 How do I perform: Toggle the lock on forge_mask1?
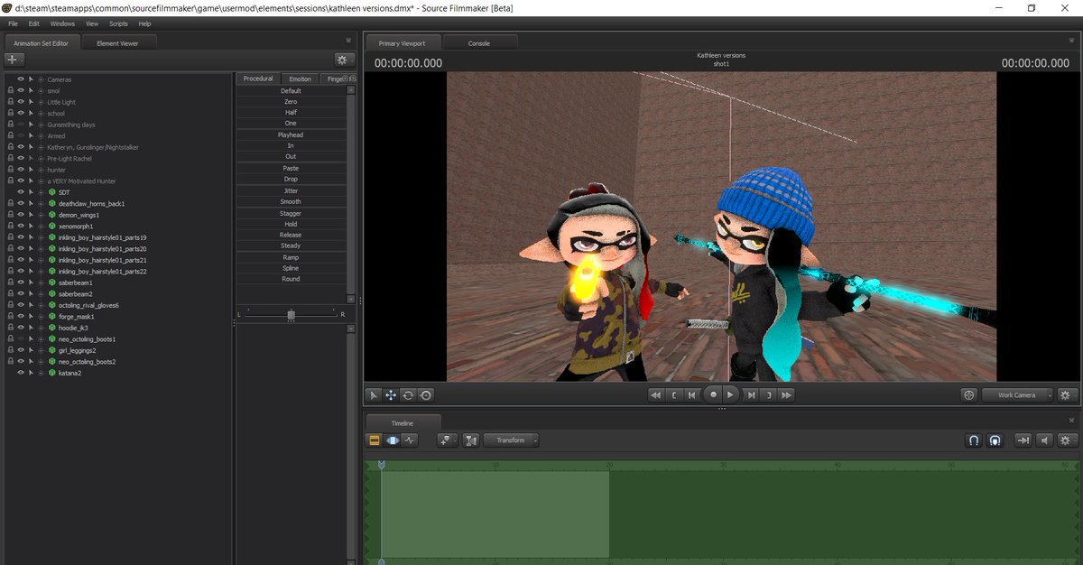point(10,316)
